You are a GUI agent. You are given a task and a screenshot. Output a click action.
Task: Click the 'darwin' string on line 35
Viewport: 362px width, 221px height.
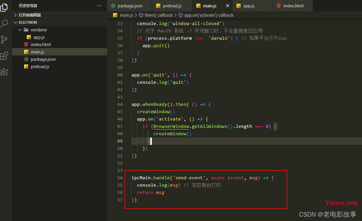219,38
